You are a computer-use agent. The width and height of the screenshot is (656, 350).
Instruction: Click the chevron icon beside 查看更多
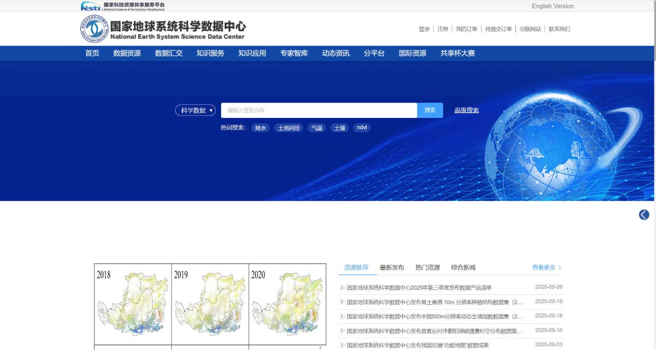click(x=560, y=268)
